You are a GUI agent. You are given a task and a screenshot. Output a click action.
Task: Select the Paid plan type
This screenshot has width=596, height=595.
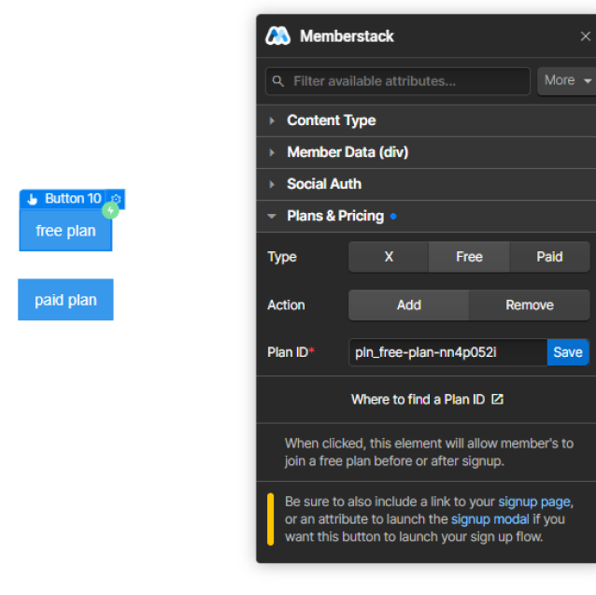(549, 257)
